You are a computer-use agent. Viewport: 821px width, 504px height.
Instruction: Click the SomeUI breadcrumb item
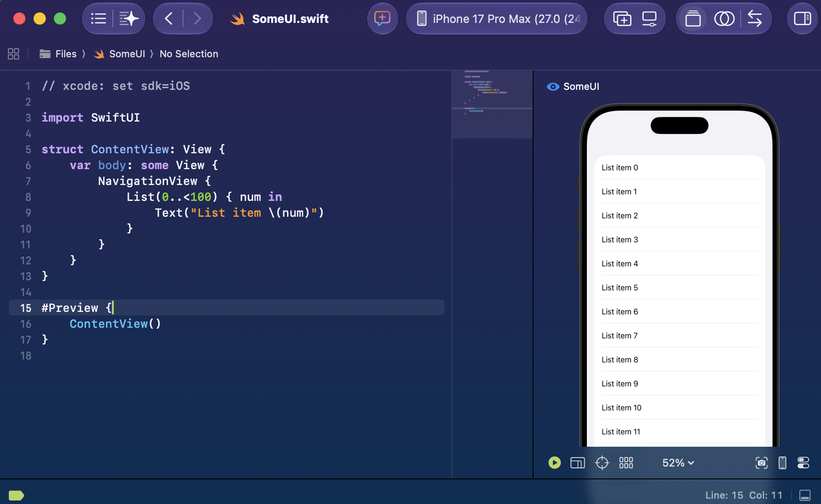[119, 54]
